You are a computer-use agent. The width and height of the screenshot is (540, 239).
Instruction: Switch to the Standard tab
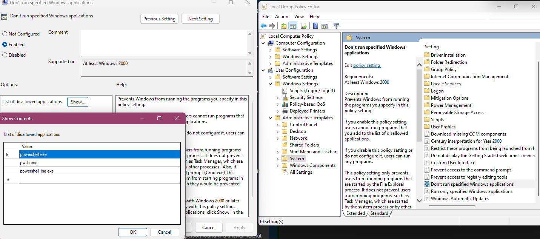click(379, 213)
